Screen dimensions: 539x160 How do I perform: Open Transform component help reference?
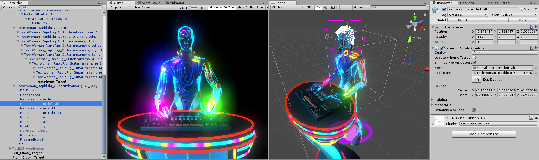click(531, 27)
